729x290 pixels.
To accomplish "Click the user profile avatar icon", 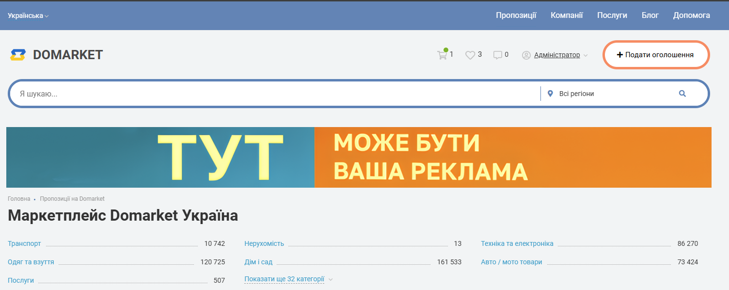I will tap(526, 55).
